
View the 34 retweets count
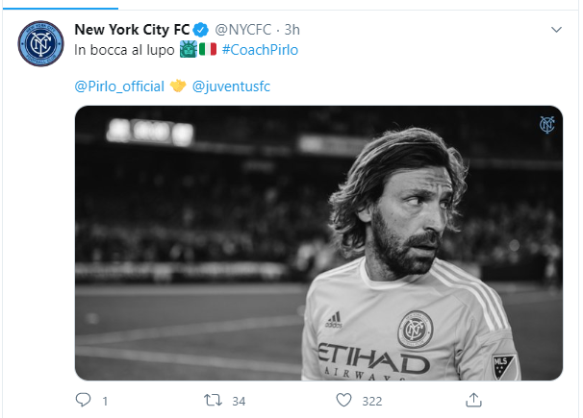(x=239, y=402)
